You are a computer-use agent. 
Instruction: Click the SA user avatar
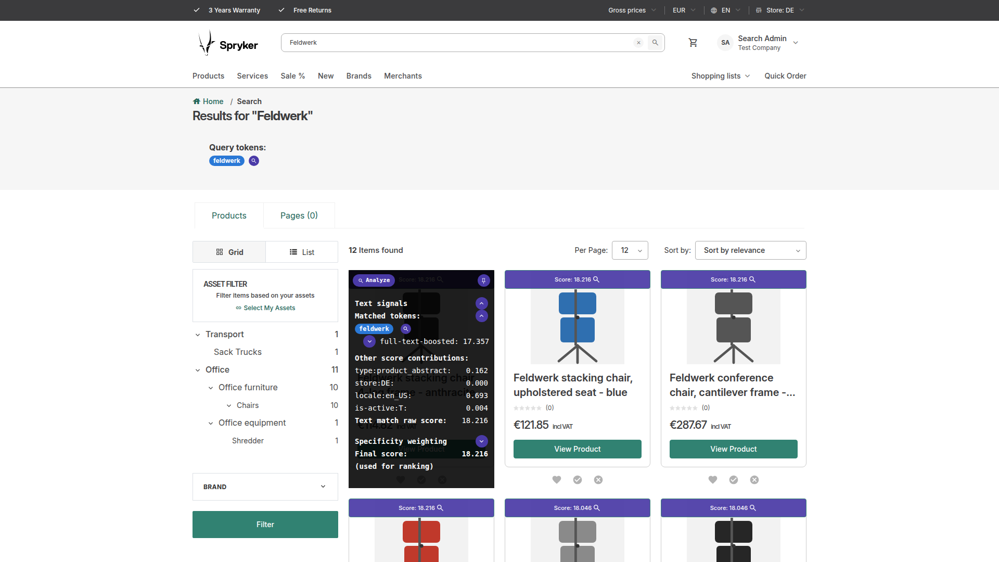(x=725, y=43)
